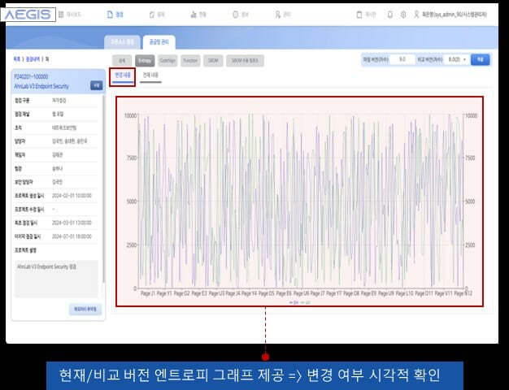
Task: Switch to the 변경 내용 tab
Action: [x=122, y=74]
